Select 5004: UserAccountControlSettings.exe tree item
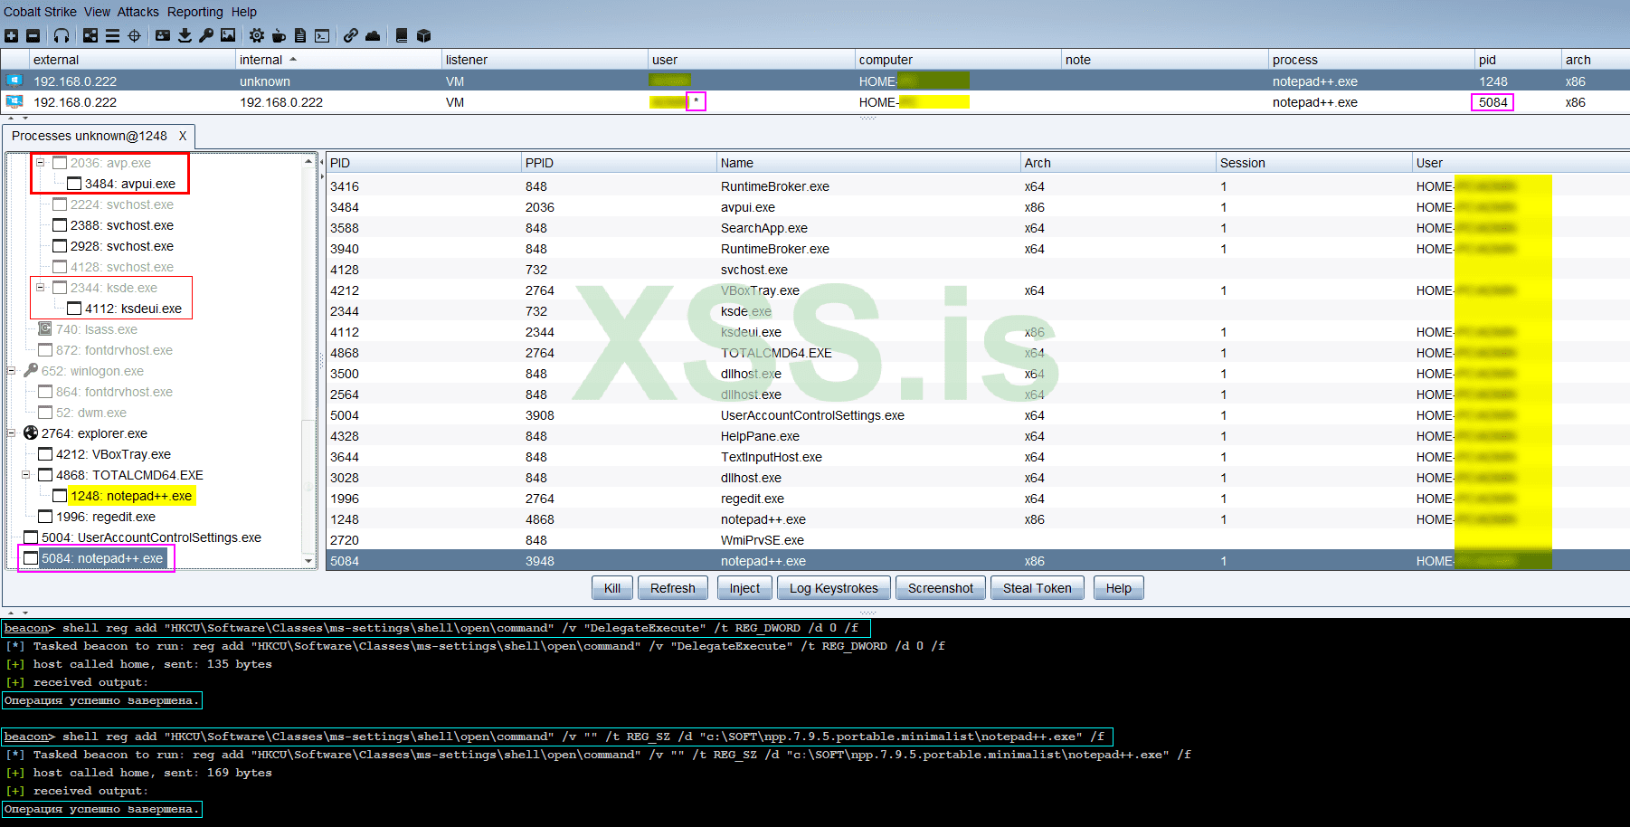1630x827 pixels. coord(151,537)
